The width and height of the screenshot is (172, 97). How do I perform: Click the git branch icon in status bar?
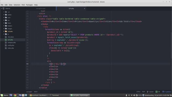coord(148,92)
